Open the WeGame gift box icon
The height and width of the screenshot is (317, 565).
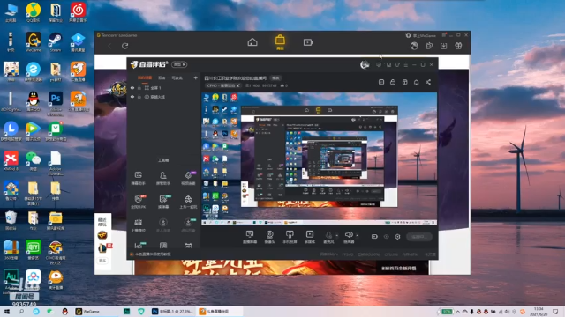point(458,46)
